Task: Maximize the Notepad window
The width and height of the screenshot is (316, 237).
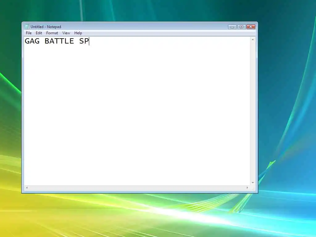Action: [241, 27]
